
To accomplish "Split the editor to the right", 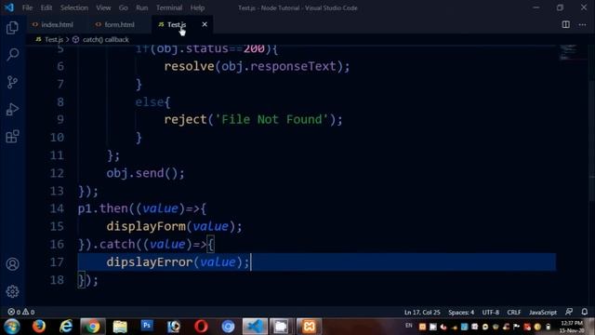I will click(x=565, y=24).
